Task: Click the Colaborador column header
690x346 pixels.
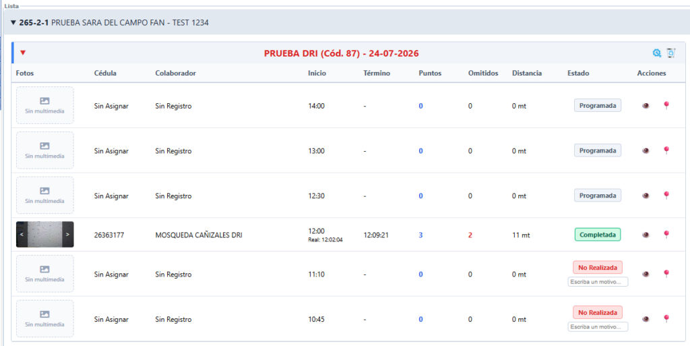Action: [x=176, y=73]
